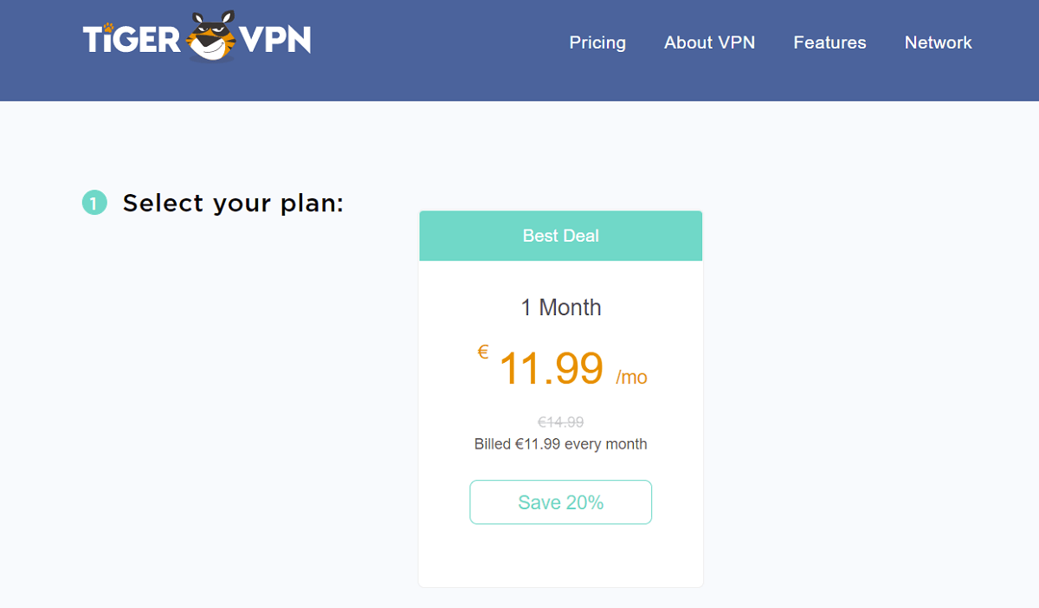
Task: Click the Save 20% button
Action: pos(560,501)
